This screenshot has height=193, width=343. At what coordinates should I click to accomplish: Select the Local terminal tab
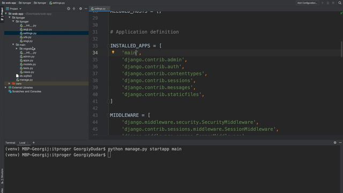[23, 143]
